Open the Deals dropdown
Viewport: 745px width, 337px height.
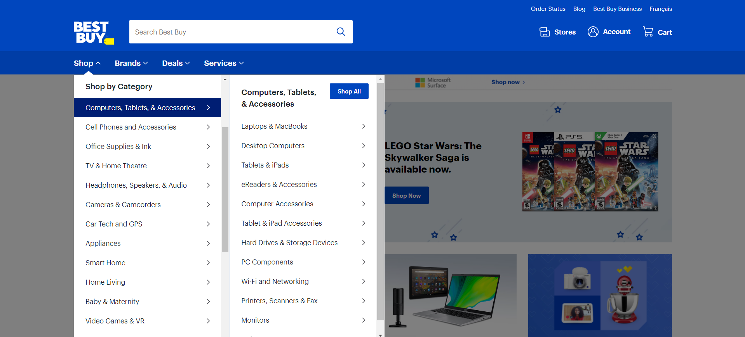click(176, 63)
